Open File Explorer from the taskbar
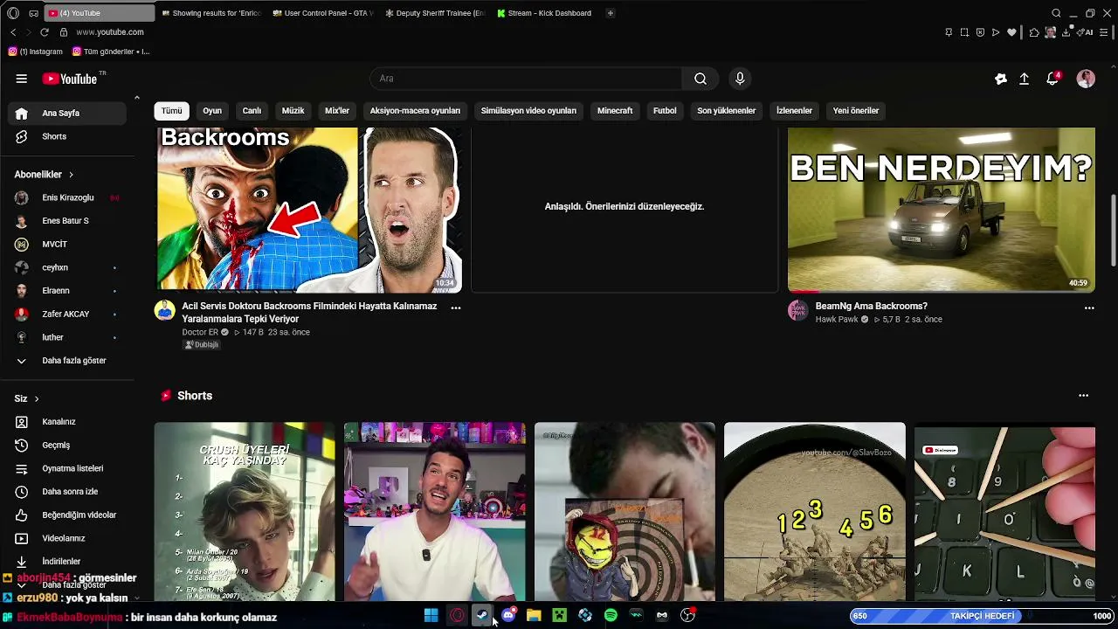 point(534,616)
